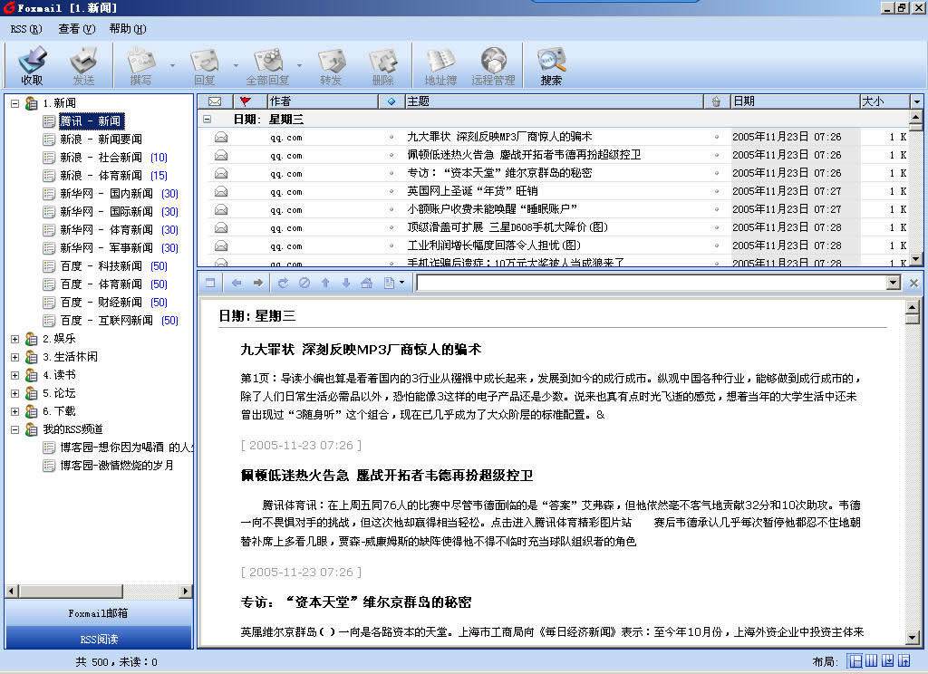928x674 pixels.
Task: Collapse the 1.新闻 tree folder
Action: (x=14, y=103)
